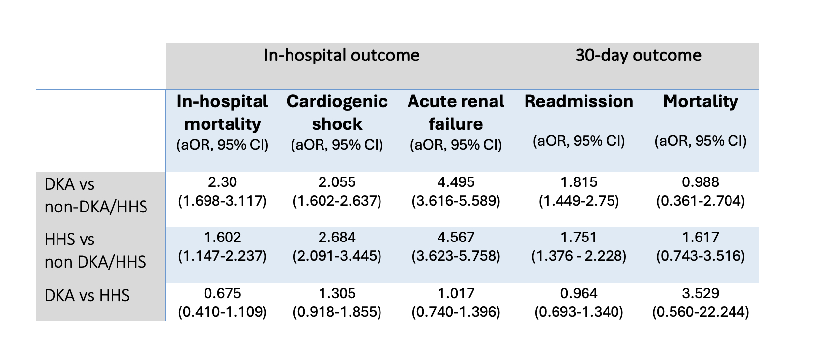Click the In-hospital outcome group header
819x362 pixels.
tap(342, 55)
